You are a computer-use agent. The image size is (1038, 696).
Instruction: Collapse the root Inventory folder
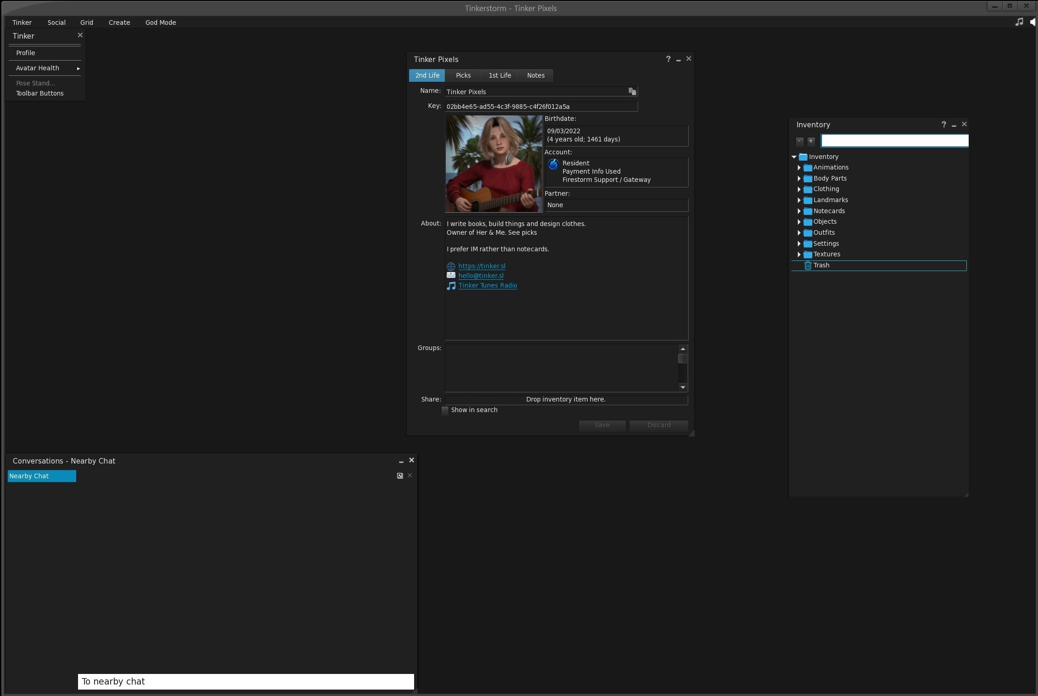(794, 157)
